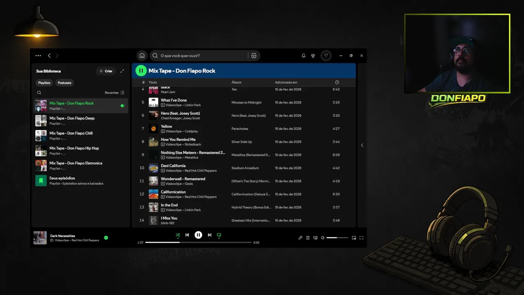Click the Criar button
This screenshot has width=524, height=295.
point(106,71)
